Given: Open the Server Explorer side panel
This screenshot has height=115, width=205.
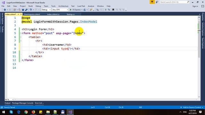Looking at the screenshot, I should pos(2,19).
